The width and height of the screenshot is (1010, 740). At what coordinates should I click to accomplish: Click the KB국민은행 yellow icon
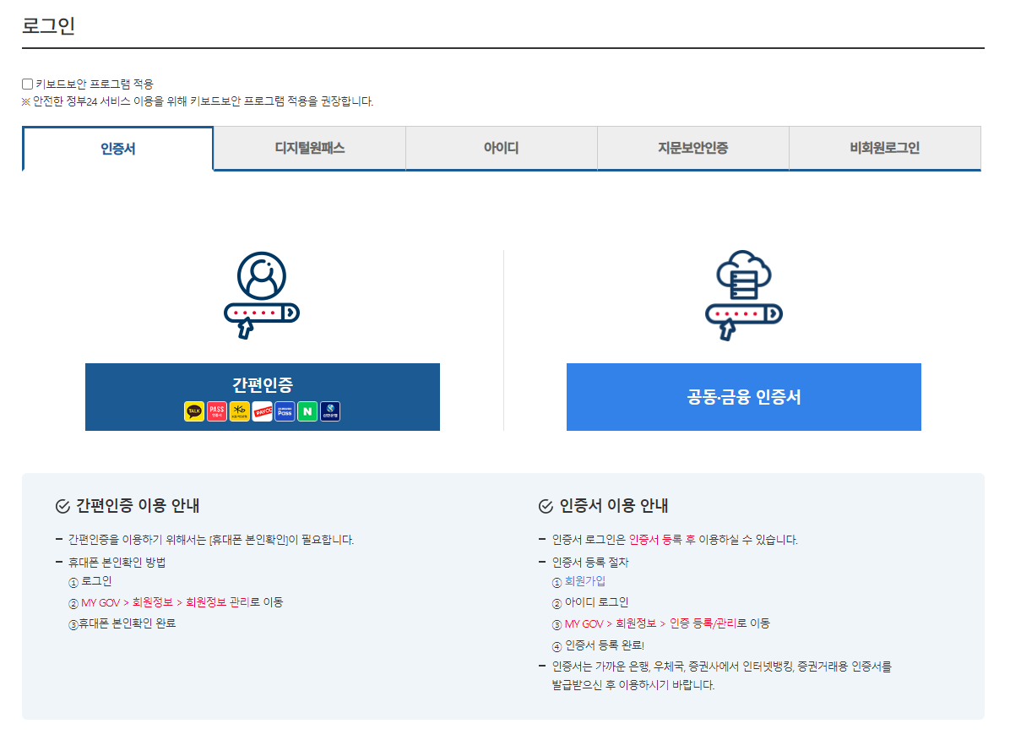(x=240, y=411)
